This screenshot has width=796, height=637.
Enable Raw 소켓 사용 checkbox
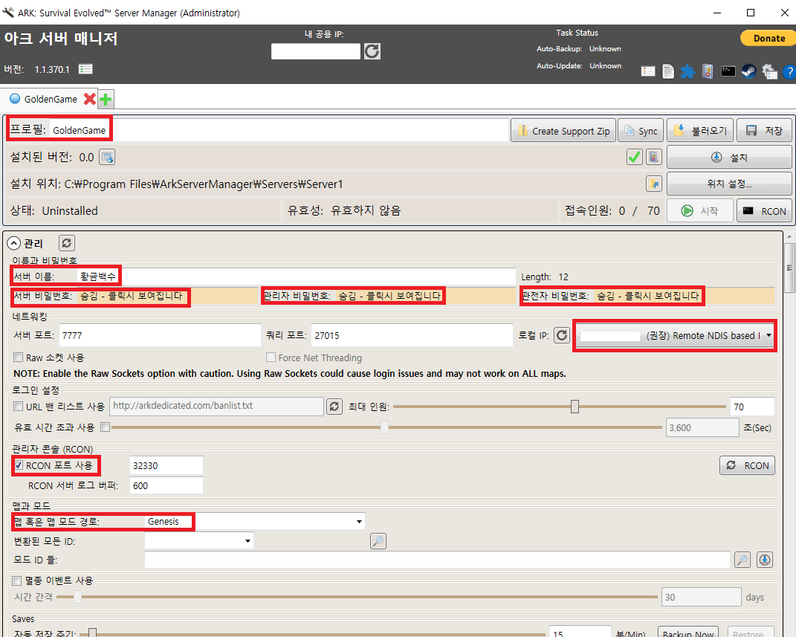coord(19,358)
